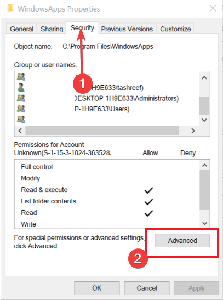Click the tashreef single-user icon

pos(21,88)
